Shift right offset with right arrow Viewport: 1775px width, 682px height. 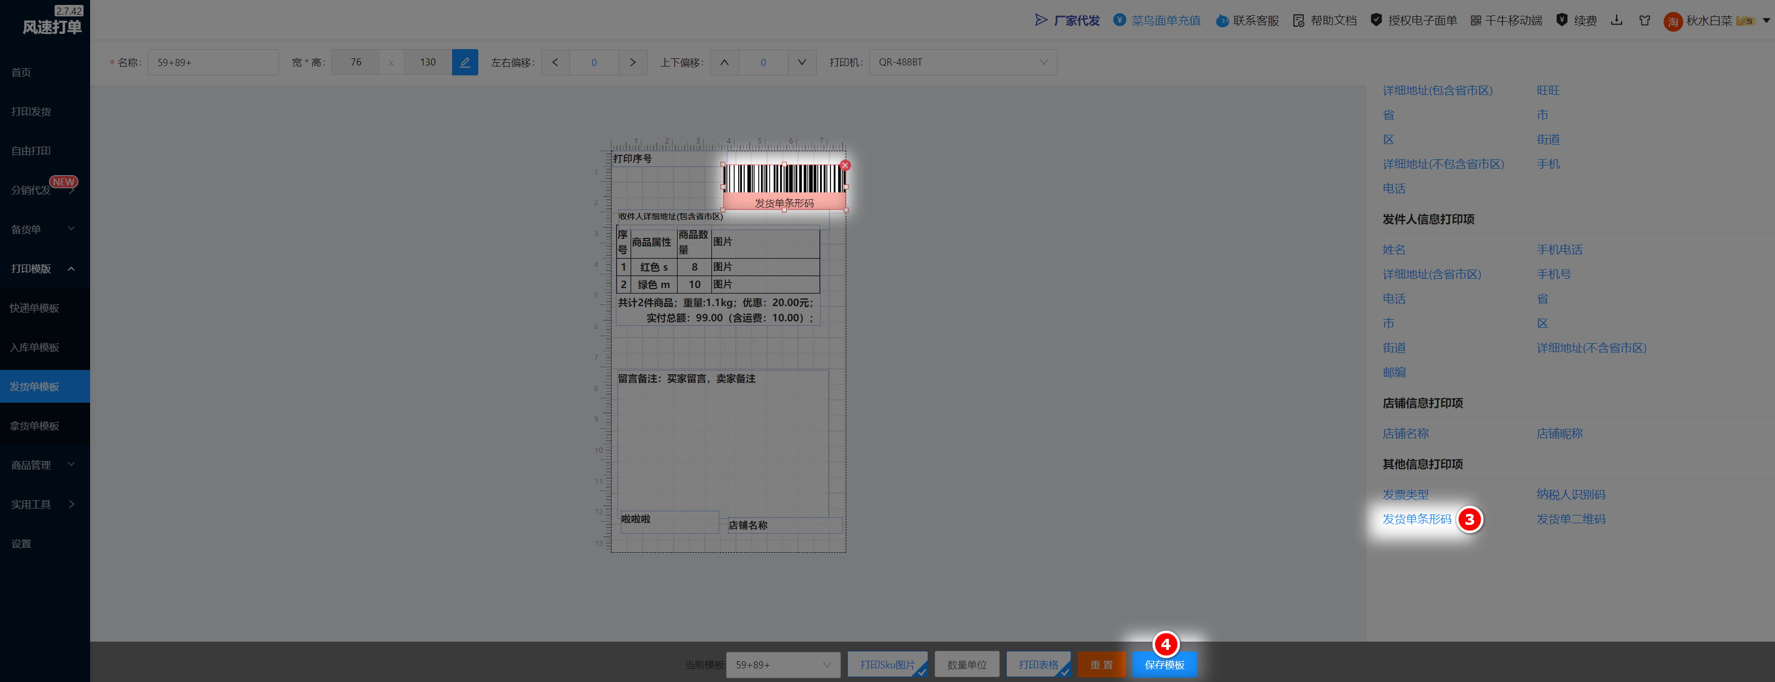click(x=633, y=62)
